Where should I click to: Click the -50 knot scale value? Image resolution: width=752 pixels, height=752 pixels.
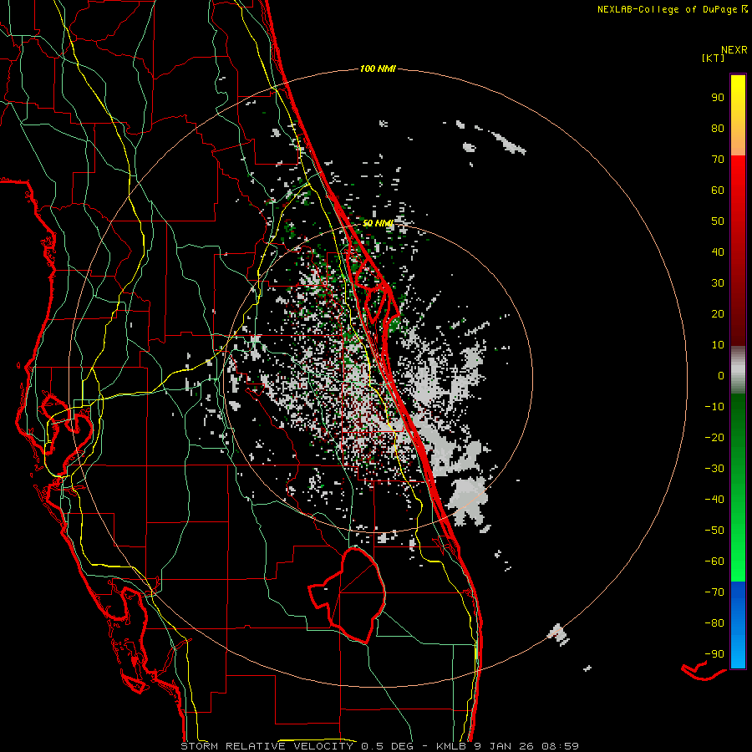[x=714, y=530]
